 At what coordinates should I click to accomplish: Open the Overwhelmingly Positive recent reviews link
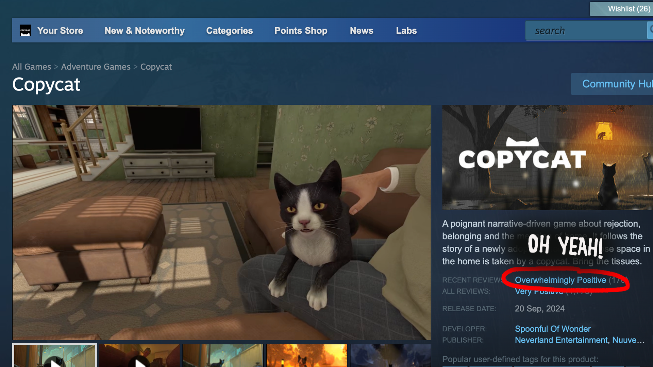[x=560, y=280]
